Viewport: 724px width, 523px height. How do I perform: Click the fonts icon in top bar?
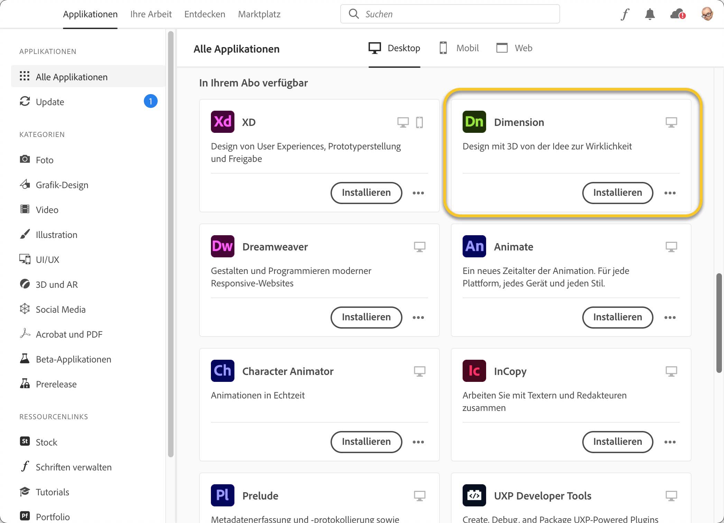coord(625,14)
